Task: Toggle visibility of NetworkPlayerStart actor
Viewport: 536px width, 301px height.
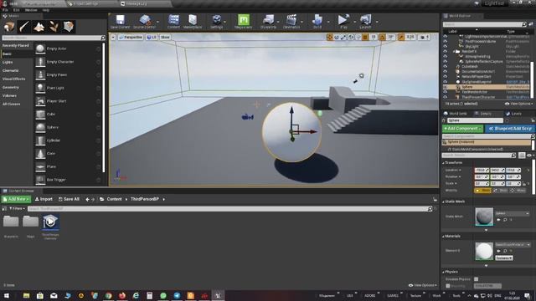Action: pos(445,77)
